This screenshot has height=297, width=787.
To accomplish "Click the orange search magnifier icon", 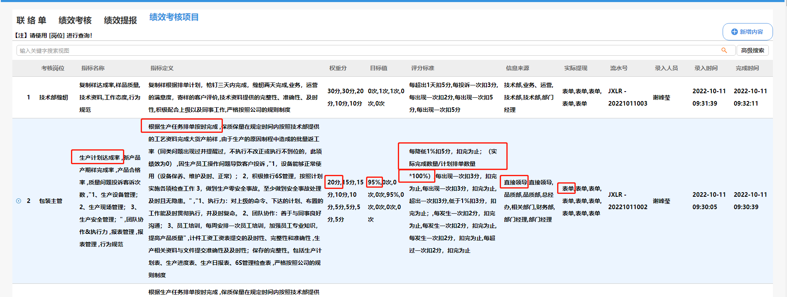I will pyautogui.click(x=724, y=50).
